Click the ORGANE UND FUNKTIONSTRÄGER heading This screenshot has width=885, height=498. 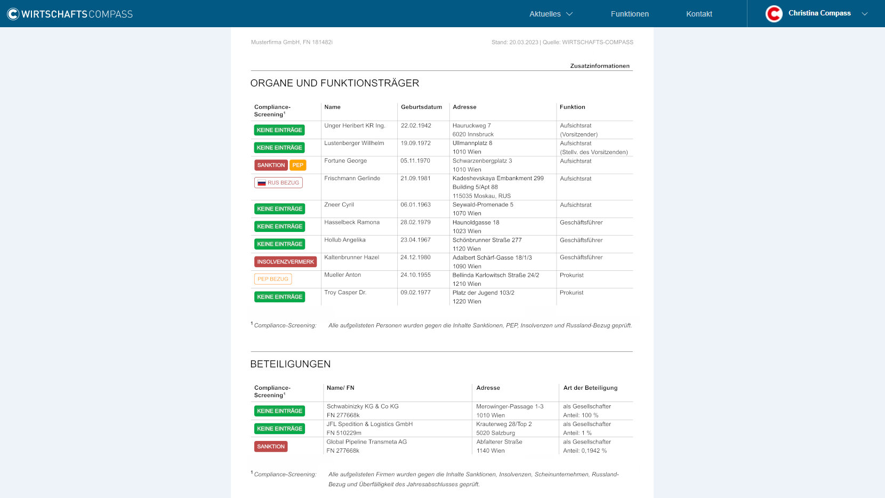(335, 83)
